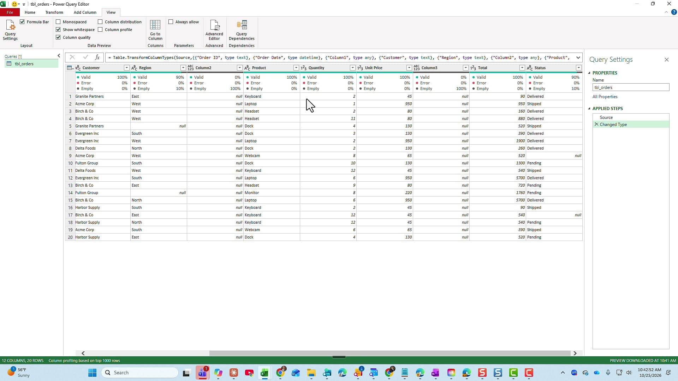The width and height of the screenshot is (678, 381).
Task: Open Query Dependencies view
Action: coord(242,30)
